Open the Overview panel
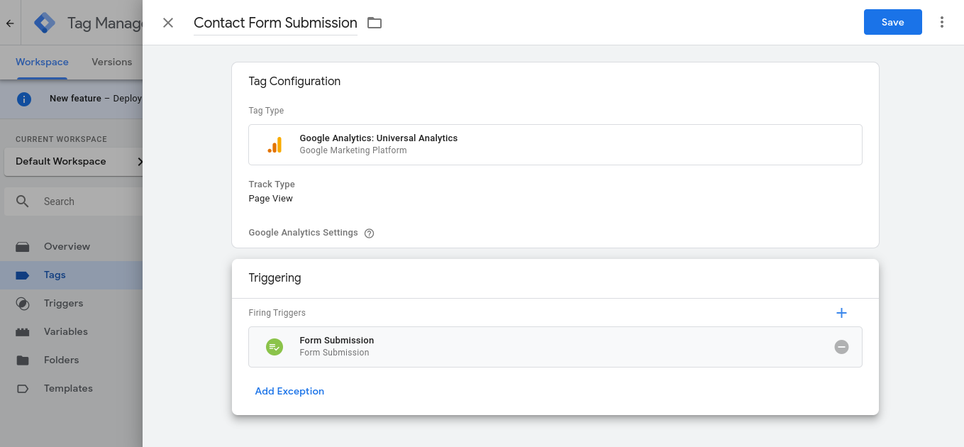Image resolution: width=964 pixels, height=447 pixels. [67, 246]
